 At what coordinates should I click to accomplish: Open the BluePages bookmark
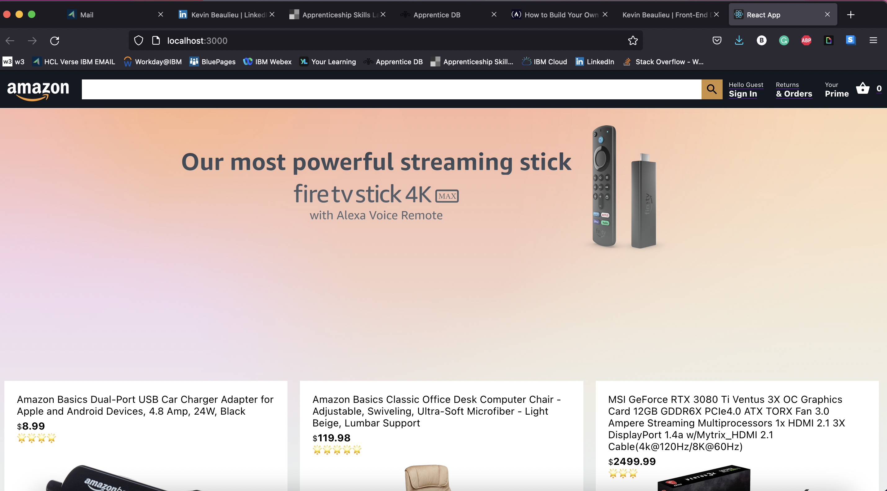212,62
